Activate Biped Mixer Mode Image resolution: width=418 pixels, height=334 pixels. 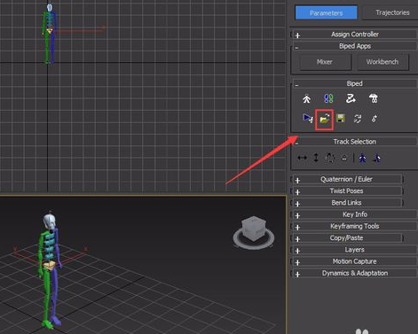point(374,98)
